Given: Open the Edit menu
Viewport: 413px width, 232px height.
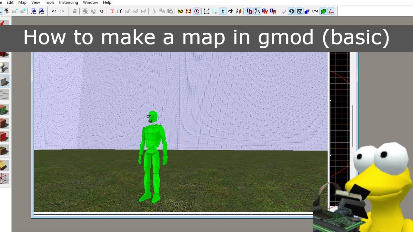Looking at the screenshot, I should tap(10, 2).
